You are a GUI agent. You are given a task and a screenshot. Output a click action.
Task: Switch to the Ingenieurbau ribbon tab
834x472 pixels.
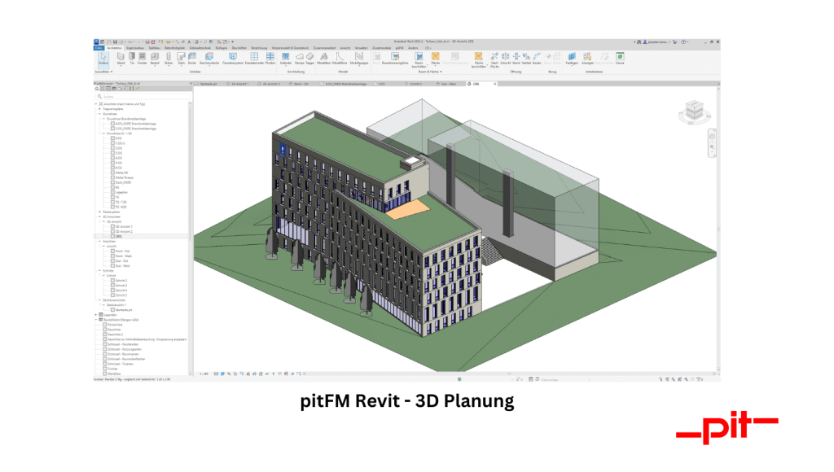coord(135,48)
